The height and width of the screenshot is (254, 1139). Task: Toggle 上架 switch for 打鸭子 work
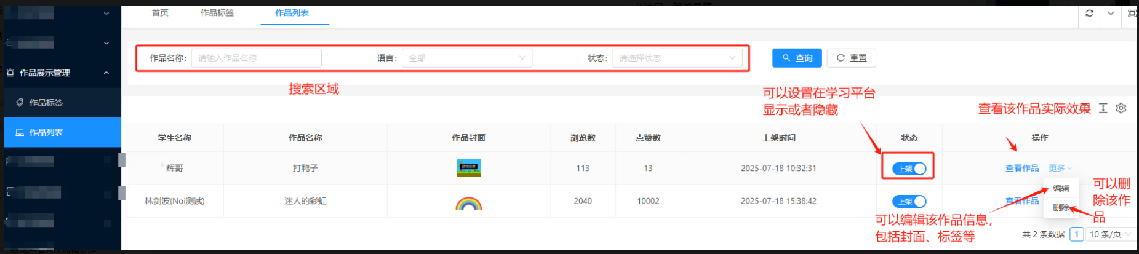pos(909,169)
